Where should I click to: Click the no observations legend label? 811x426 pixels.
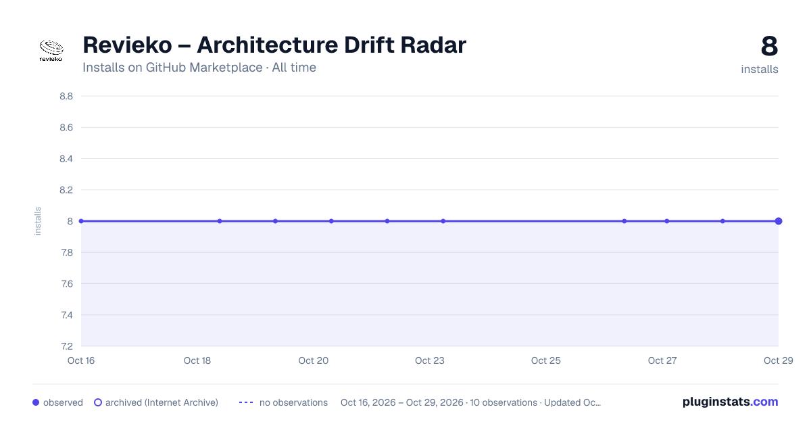[x=293, y=402]
